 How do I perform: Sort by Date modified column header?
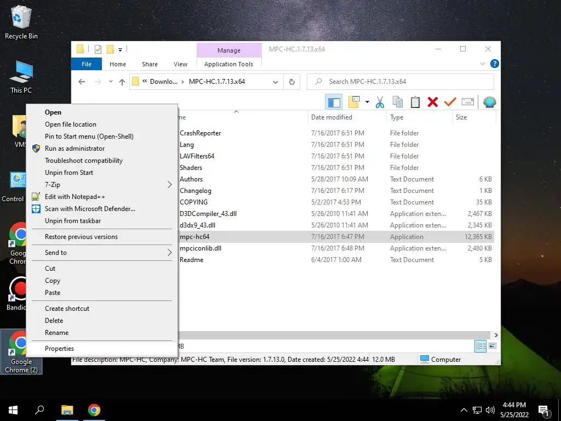click(x=347, y=117)
